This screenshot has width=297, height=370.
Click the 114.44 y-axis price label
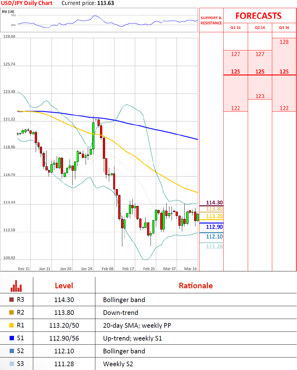(9, 203)
